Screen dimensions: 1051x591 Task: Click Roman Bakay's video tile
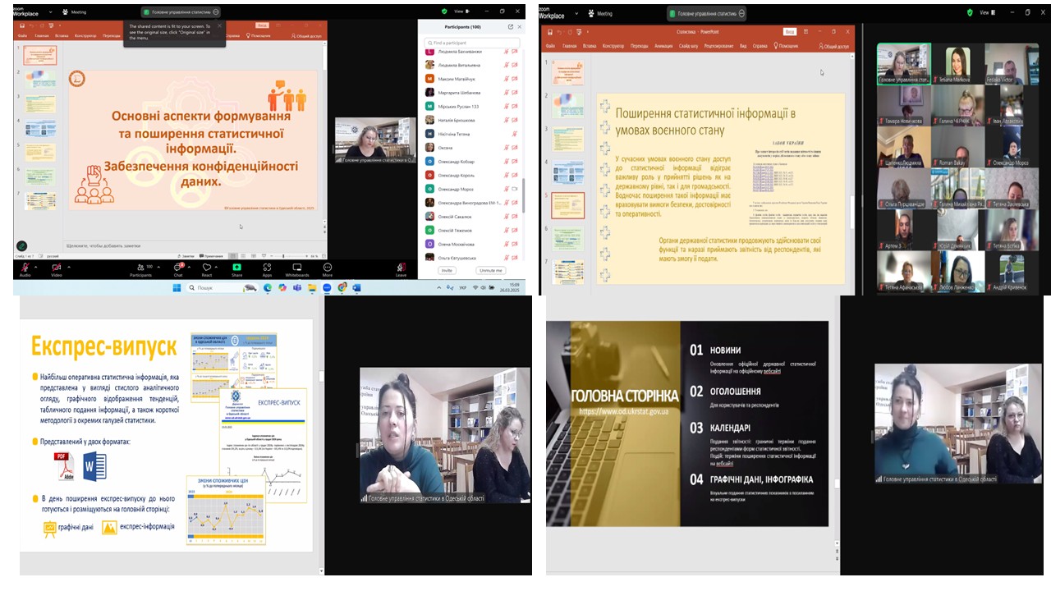958,147
